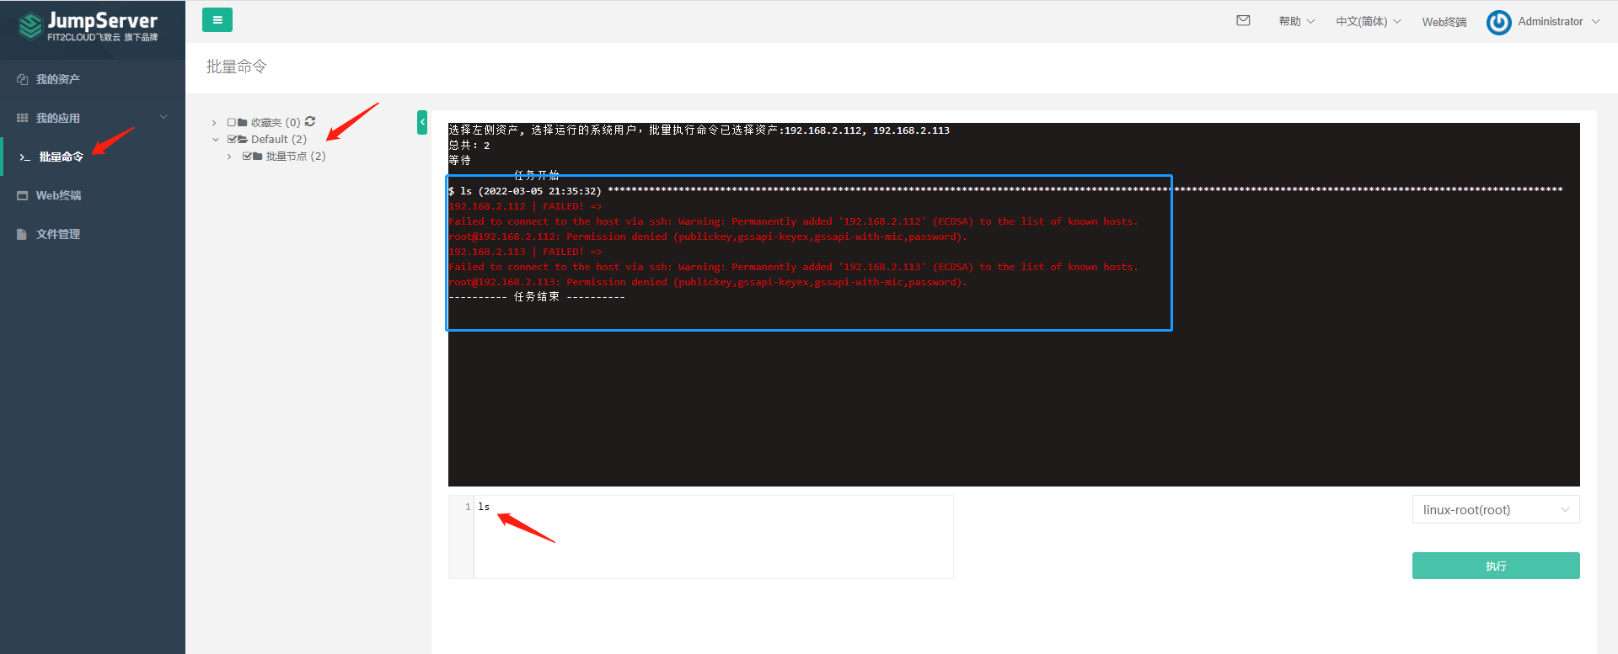
Task: Check the 收藏夹 checkbox
Action: click(232, 122)
